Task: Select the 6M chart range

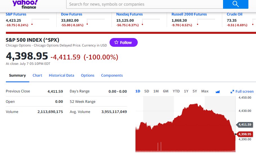Action: [x=166, y=91]
